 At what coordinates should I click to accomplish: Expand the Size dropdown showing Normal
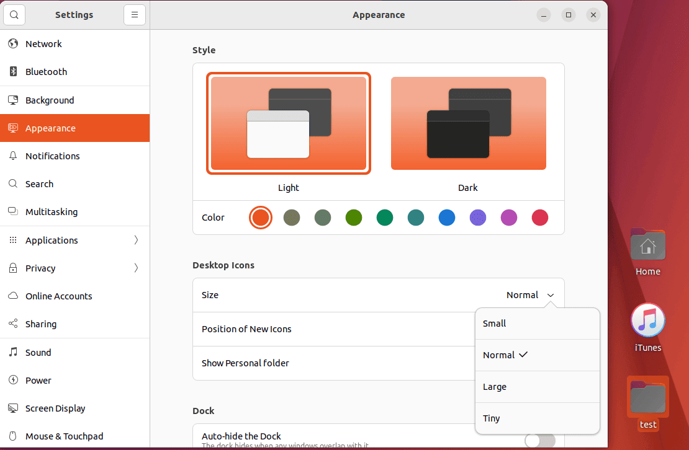click(x=531, y=295)
